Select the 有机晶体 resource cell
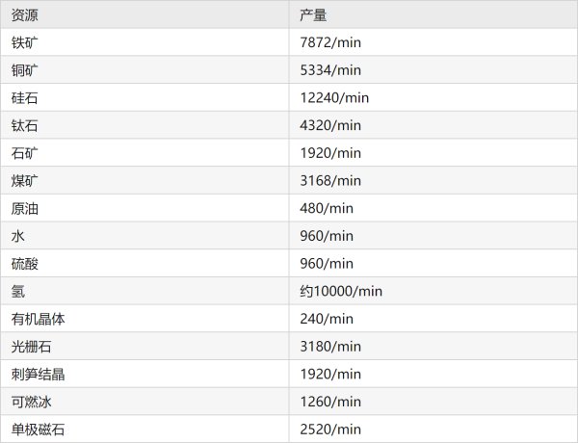The height and width of the screenshot is (443, 578). tap(39, 319)
